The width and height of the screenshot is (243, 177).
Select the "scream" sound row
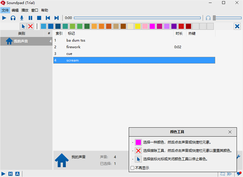tap(134, 60)
